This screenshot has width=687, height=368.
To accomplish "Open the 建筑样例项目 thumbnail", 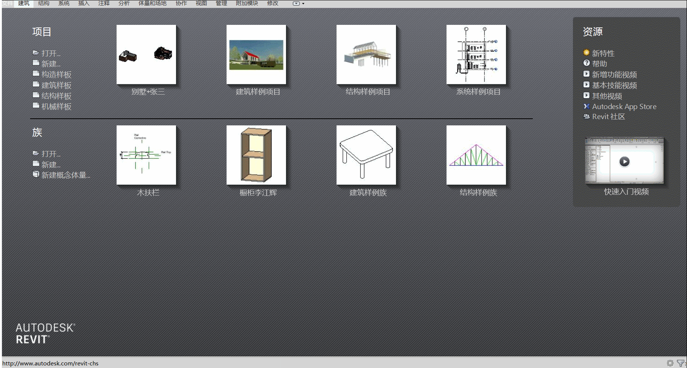I will (256, 55).
